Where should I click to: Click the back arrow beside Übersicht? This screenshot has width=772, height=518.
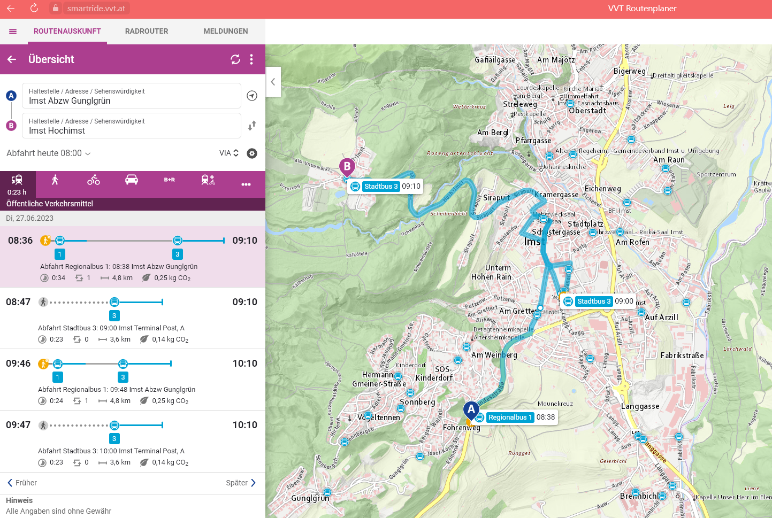pyautogui.click(x=12, y=59)
